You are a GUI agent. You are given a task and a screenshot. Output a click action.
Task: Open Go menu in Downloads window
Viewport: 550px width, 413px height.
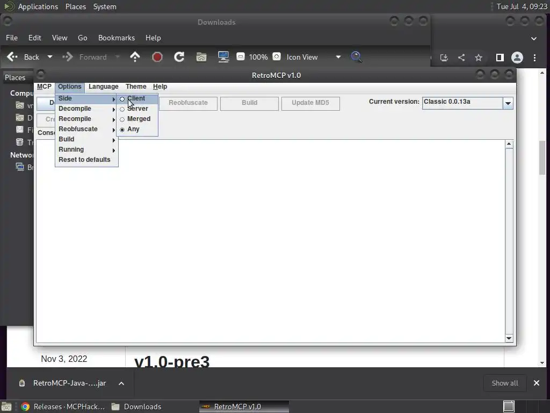(82, 38)
